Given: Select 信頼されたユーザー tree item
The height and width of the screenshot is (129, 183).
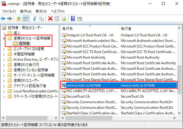Looking at the screenshot, I should 26,81.
